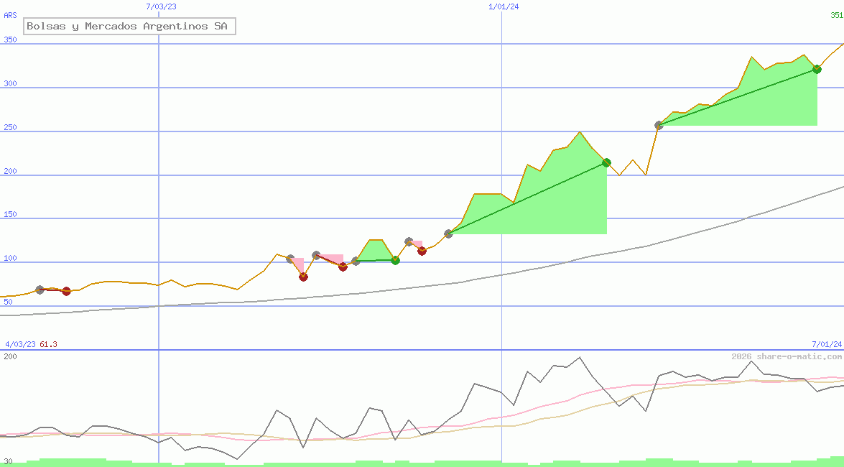Viewport: 844px width, 467px height.
Task: Click the green exit marker near 215 ARS
Action: point(606,162)
